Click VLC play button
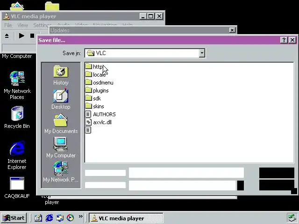This screenshot has width=299, height=224. [x=21, y=35]
